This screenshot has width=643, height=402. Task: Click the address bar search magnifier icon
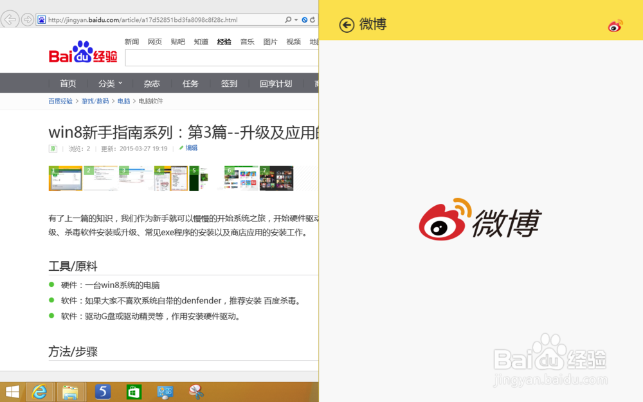pos(288,20)
